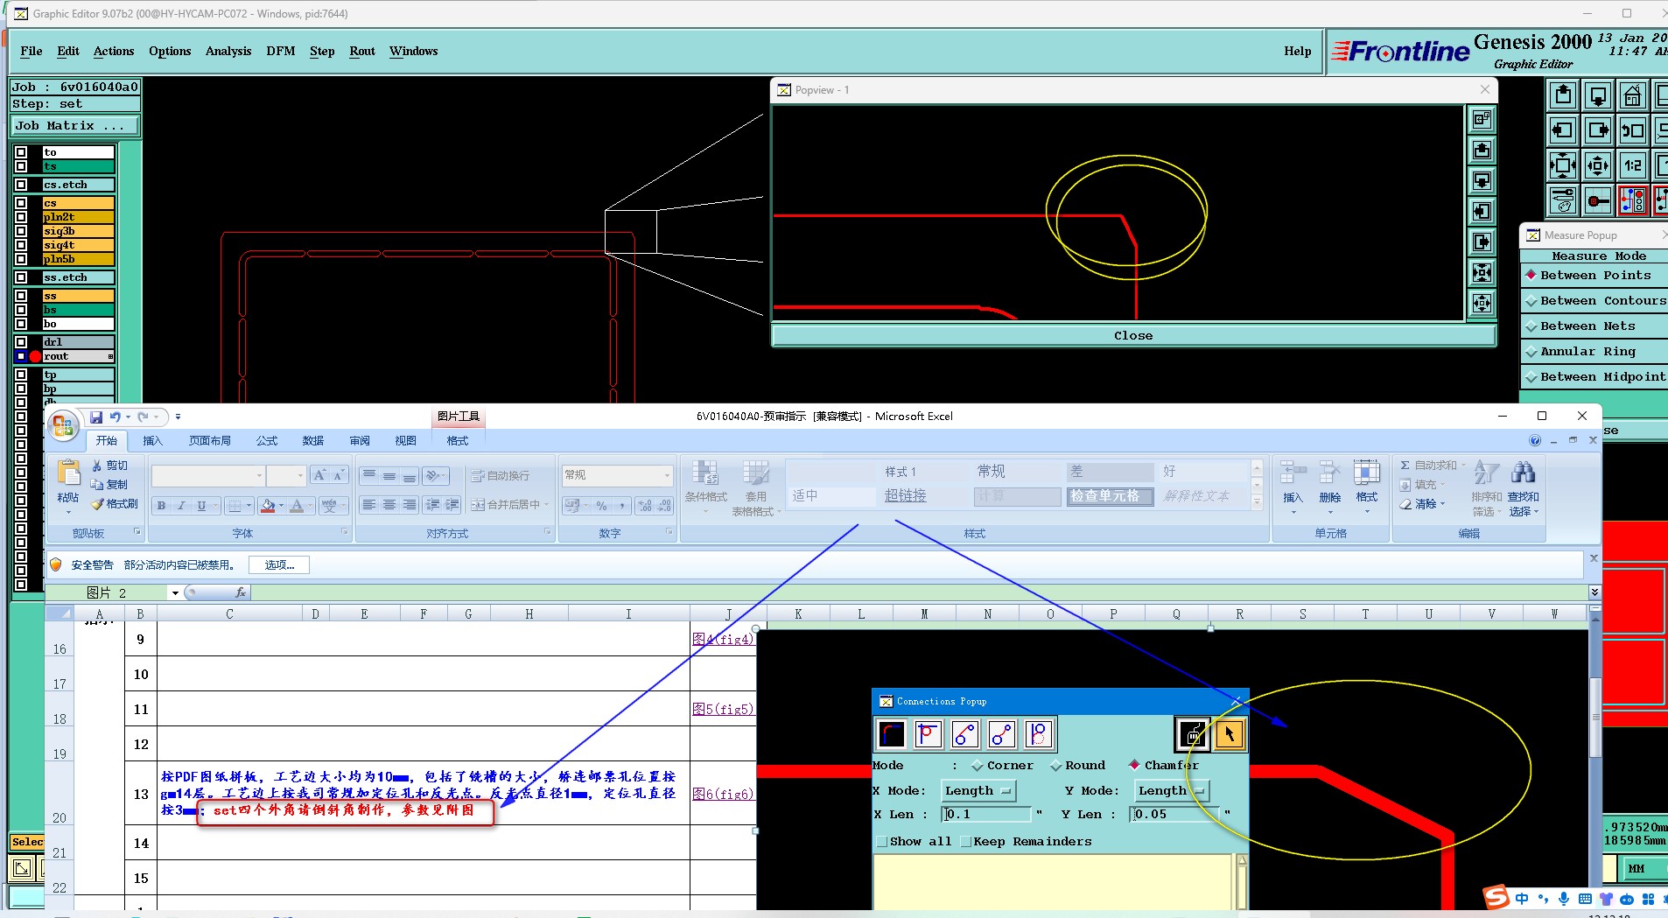Click the Excel Save icon in quick access toolbar
The image size is (1668, 918).
pos(96,417)
